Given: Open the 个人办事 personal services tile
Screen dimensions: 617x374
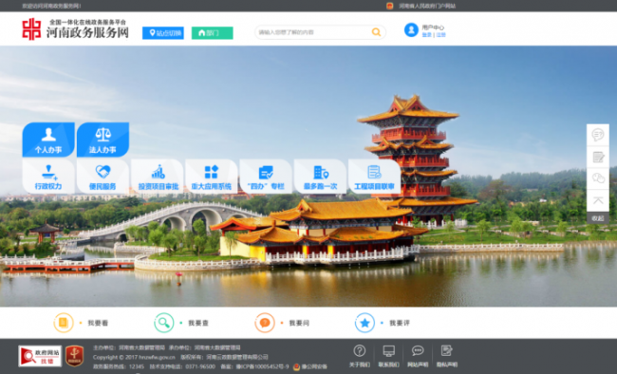Looking at the screenshot, I should pos(48,140).
